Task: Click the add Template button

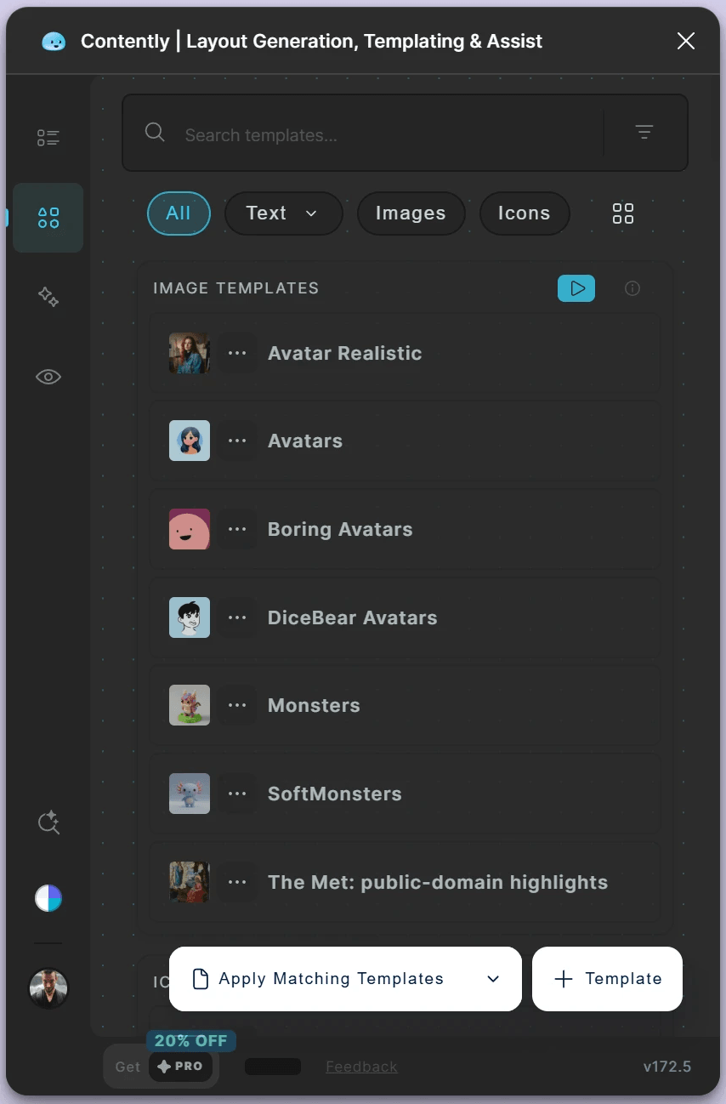Action: (x=607, y=979)
